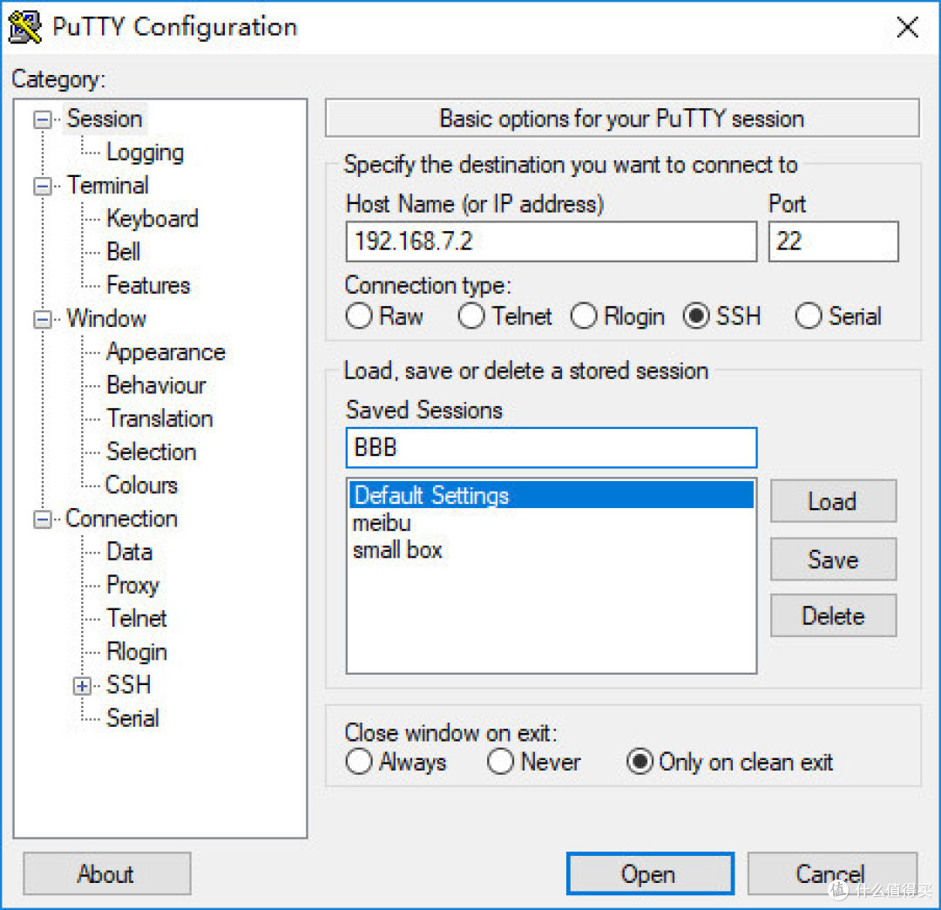Open the Session category
Image resolution: width=941 pixels, height=910 pixels.
(105, 119)
